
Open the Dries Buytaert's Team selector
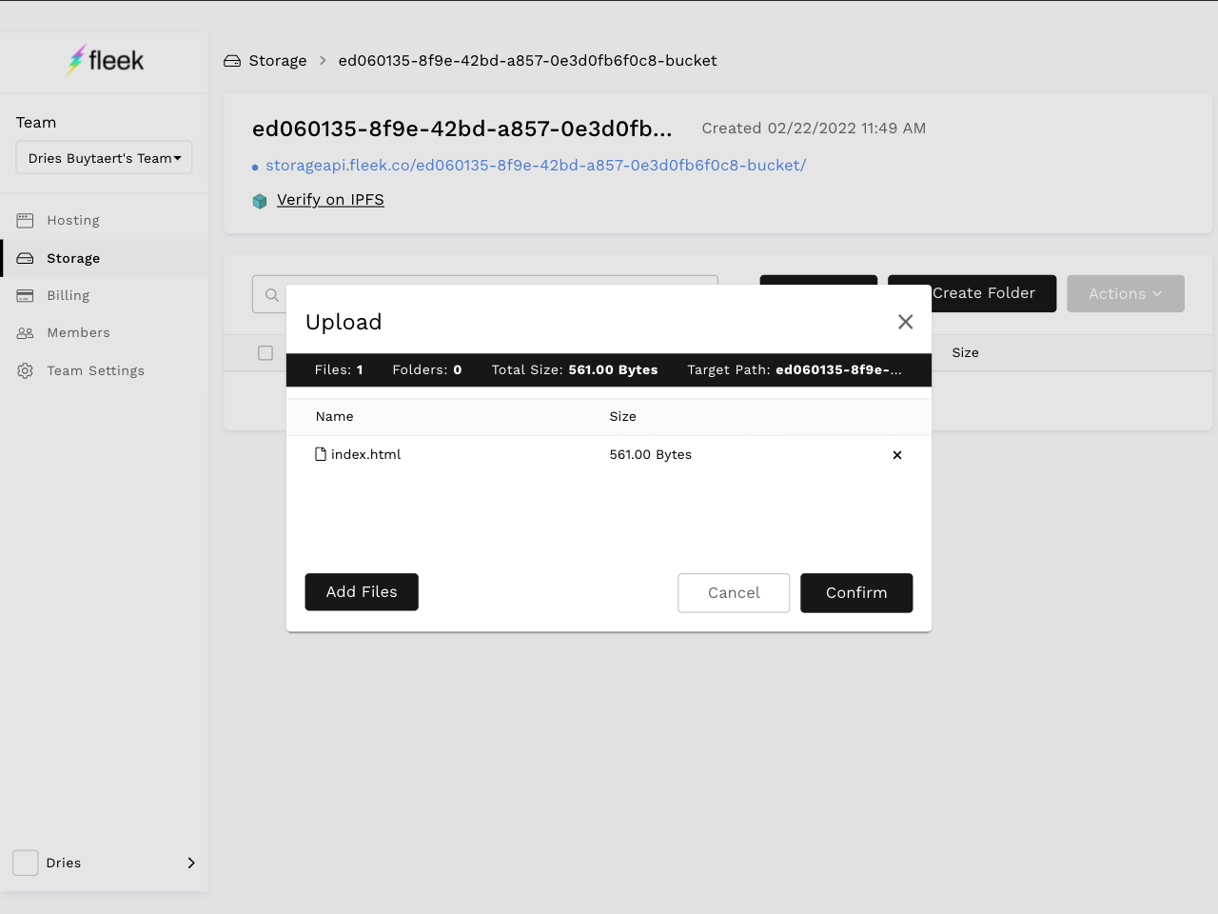(x=103, y=157)
